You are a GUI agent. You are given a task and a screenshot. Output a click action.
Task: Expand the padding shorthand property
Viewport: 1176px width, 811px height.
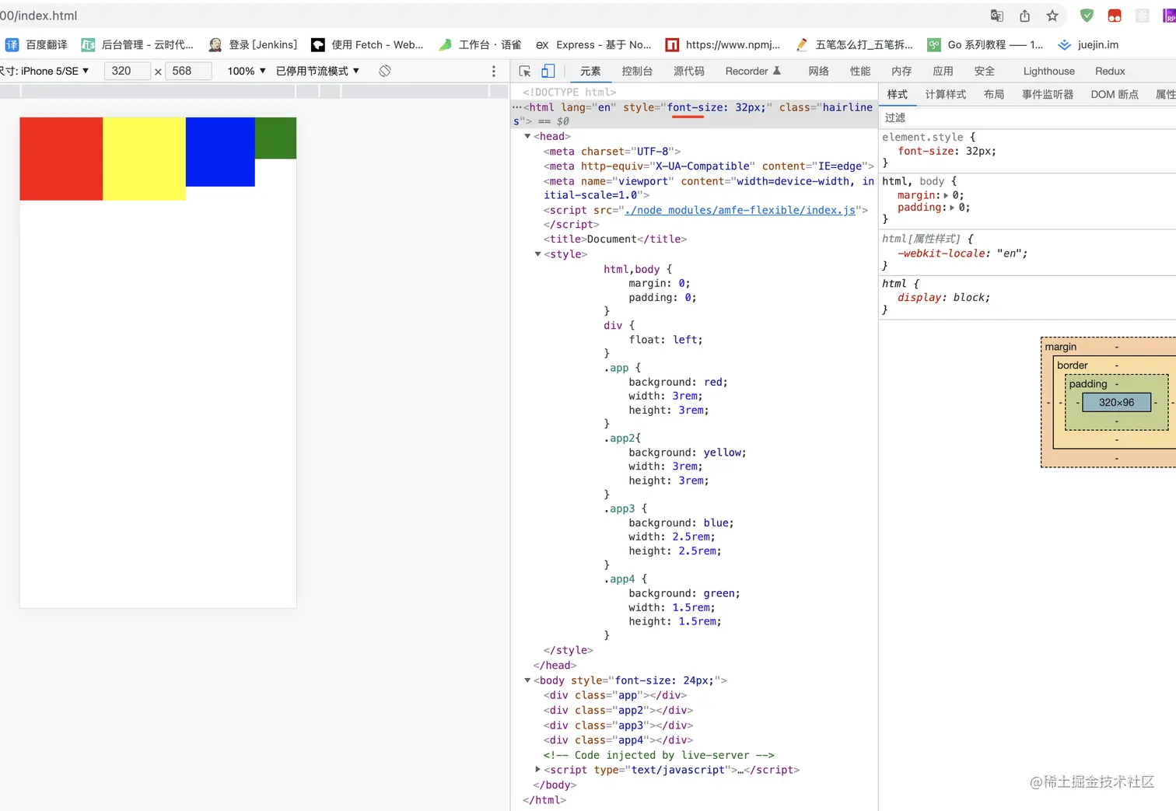[952, 208]
